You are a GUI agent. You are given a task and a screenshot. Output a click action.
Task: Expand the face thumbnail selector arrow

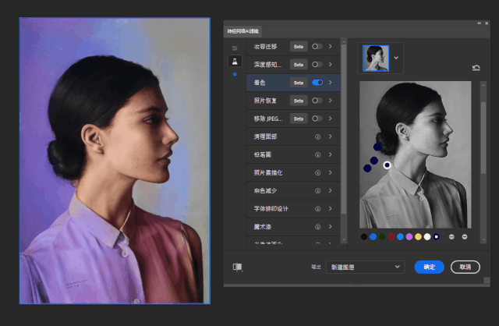point(396,58)
